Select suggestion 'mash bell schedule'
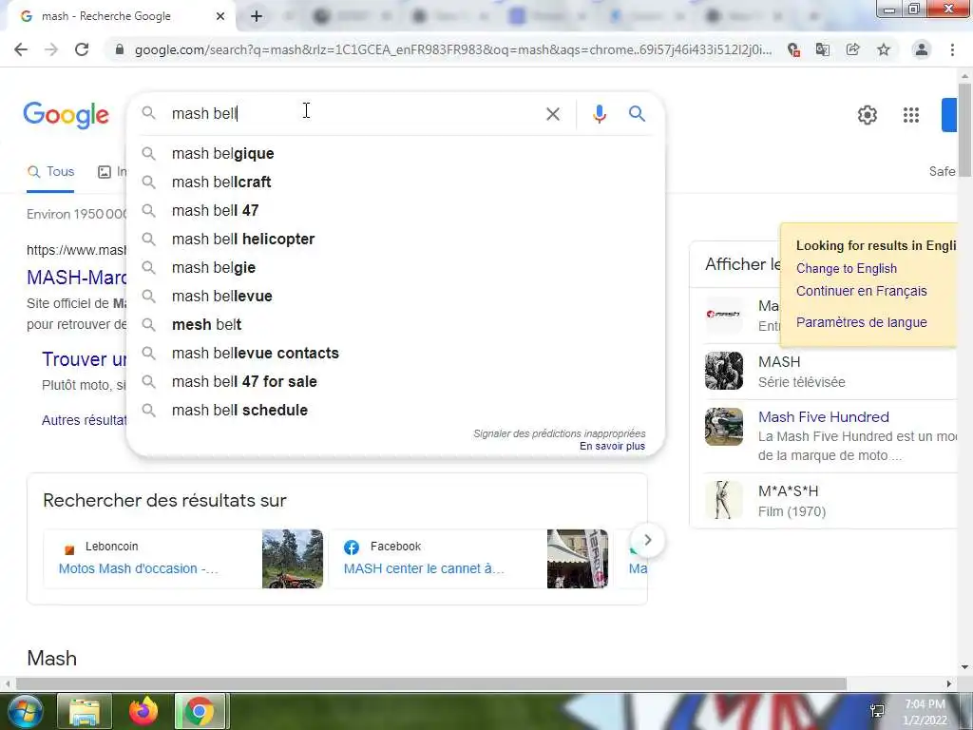This screenshot has width=973, height=730. [x=395, y=411]
